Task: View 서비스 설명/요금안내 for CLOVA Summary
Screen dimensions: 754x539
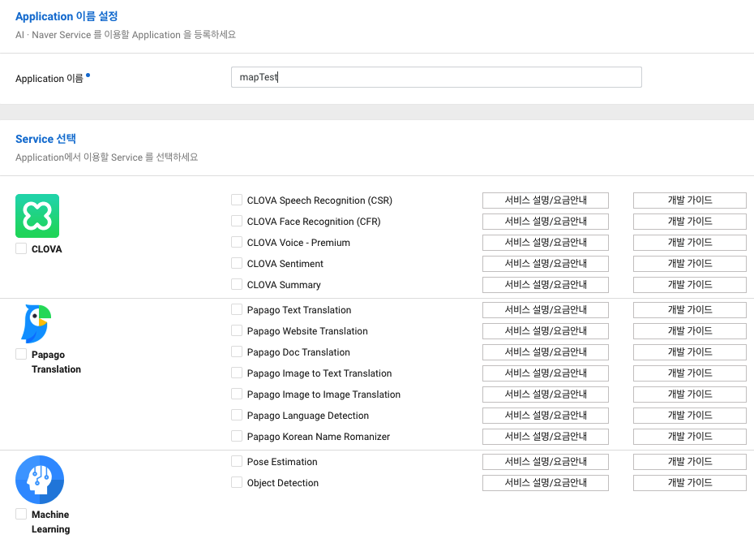Action: (x=546, y=285)
